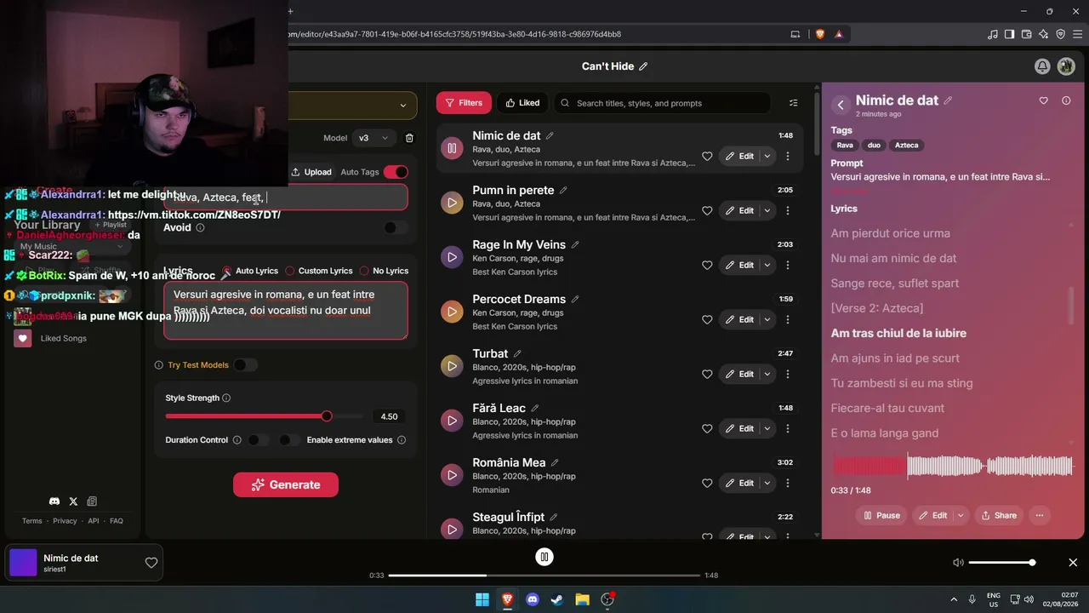
Task: Rename Pumn in perete via pencil icon
Action: coord(563,190)
